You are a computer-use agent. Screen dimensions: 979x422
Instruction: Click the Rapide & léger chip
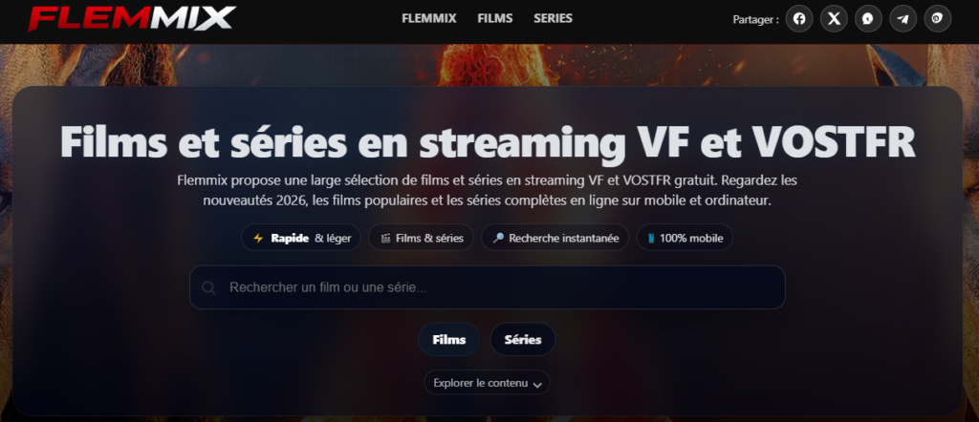(x=301, y=238)
